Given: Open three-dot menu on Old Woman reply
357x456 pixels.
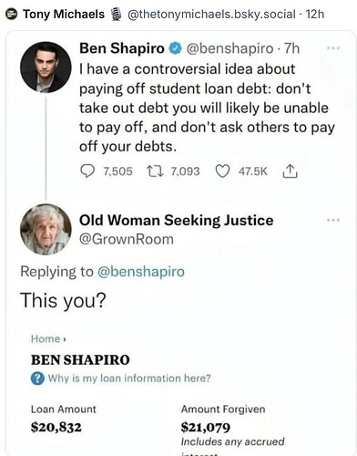Looking at the screenshot, I should coord(333,220).
